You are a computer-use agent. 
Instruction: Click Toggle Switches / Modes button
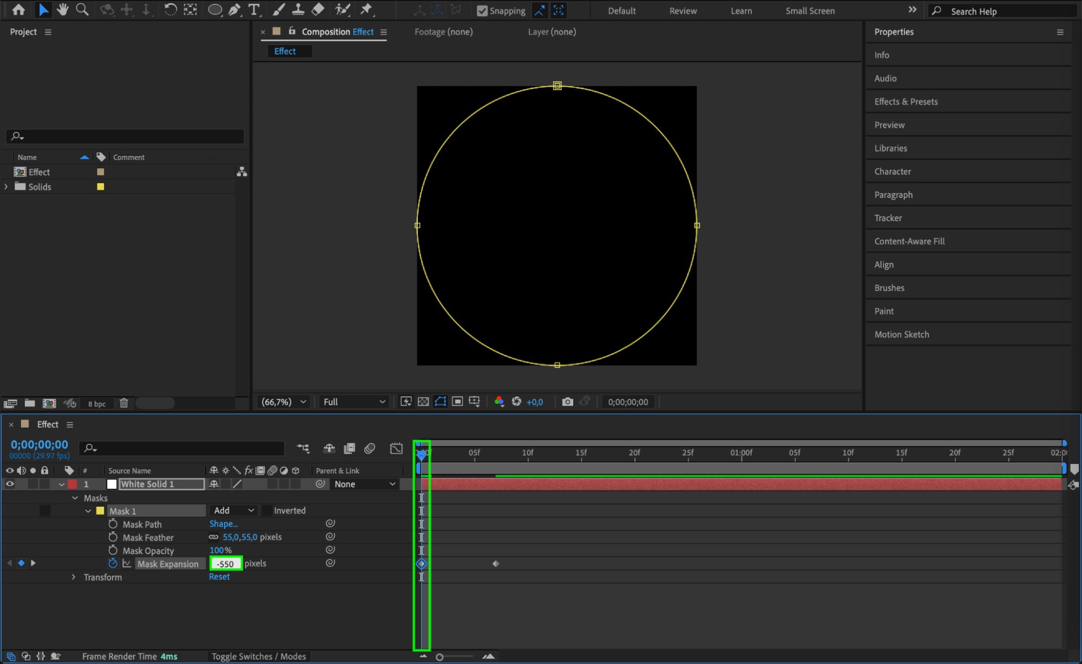tap(258, 656)
